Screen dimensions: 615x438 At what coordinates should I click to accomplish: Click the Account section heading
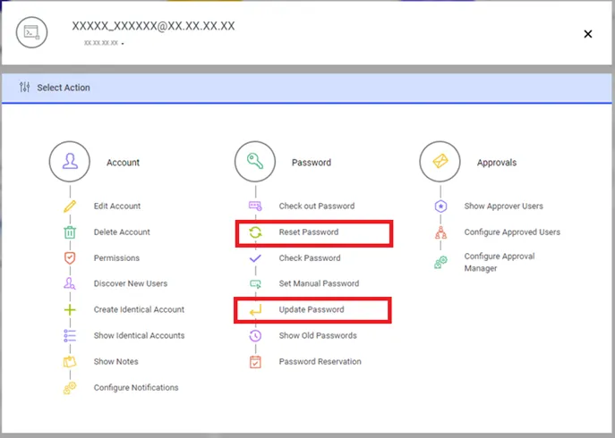click(123, 162)
